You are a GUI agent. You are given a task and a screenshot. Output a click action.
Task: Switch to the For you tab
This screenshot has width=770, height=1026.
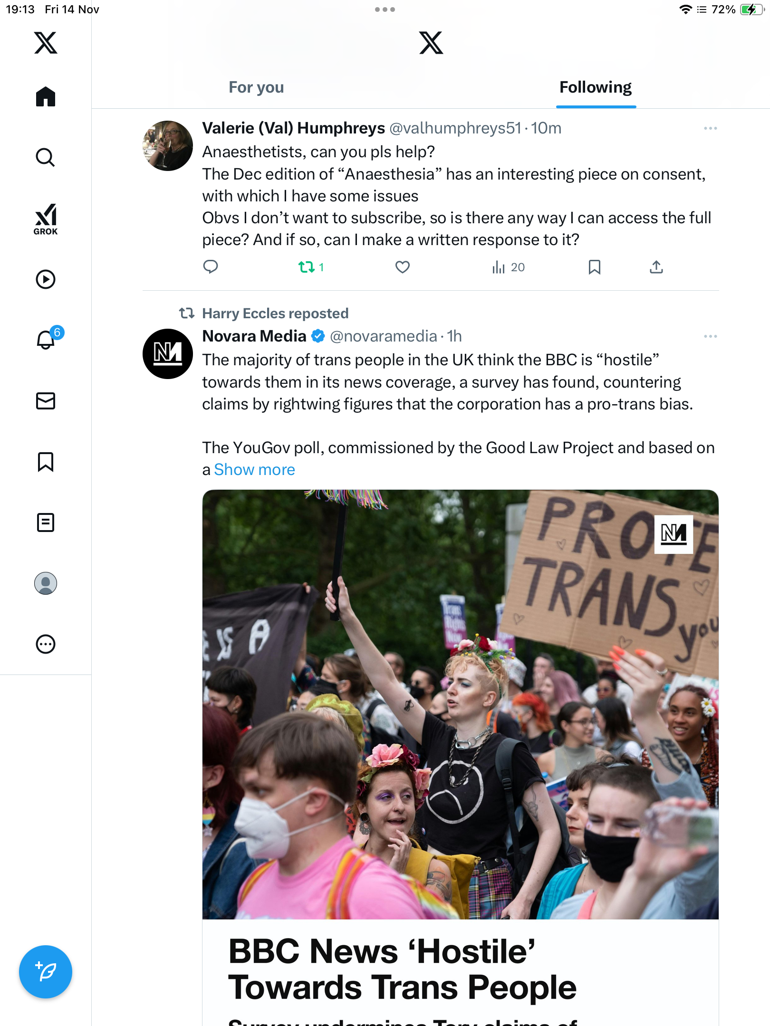pyautogui.click(x=256, y=87)
